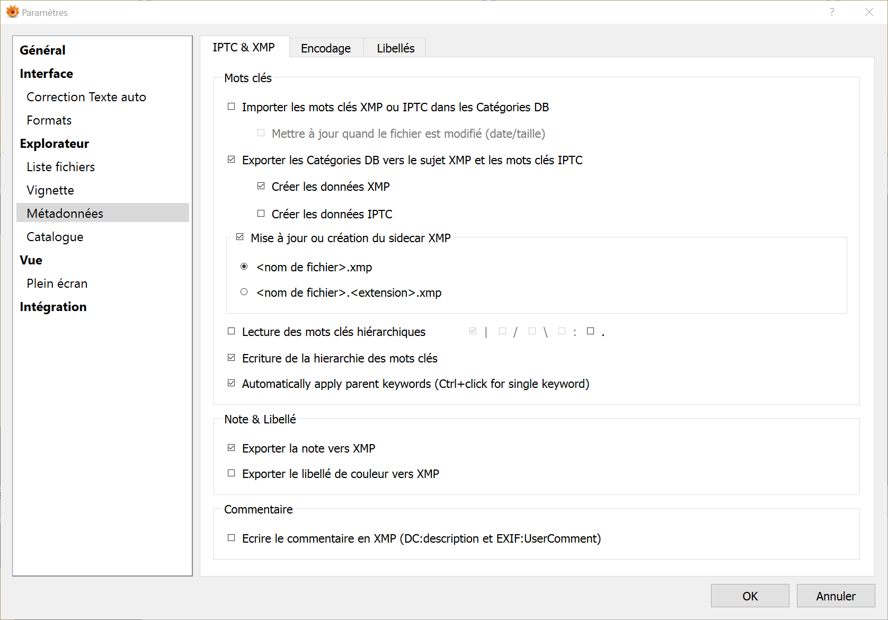Open the Intégration settings category
Screen dimensions: 888x620
(x=53, y=307)
